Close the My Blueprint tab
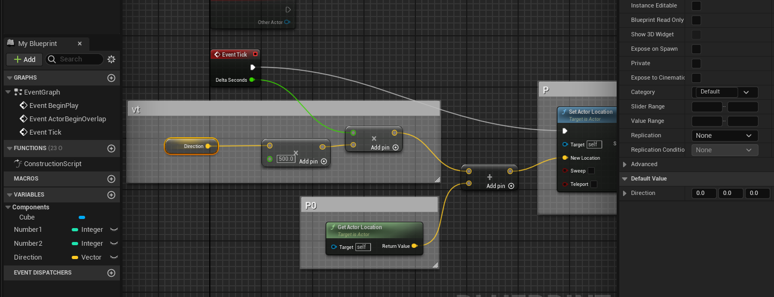 click(x=80, y=44)
